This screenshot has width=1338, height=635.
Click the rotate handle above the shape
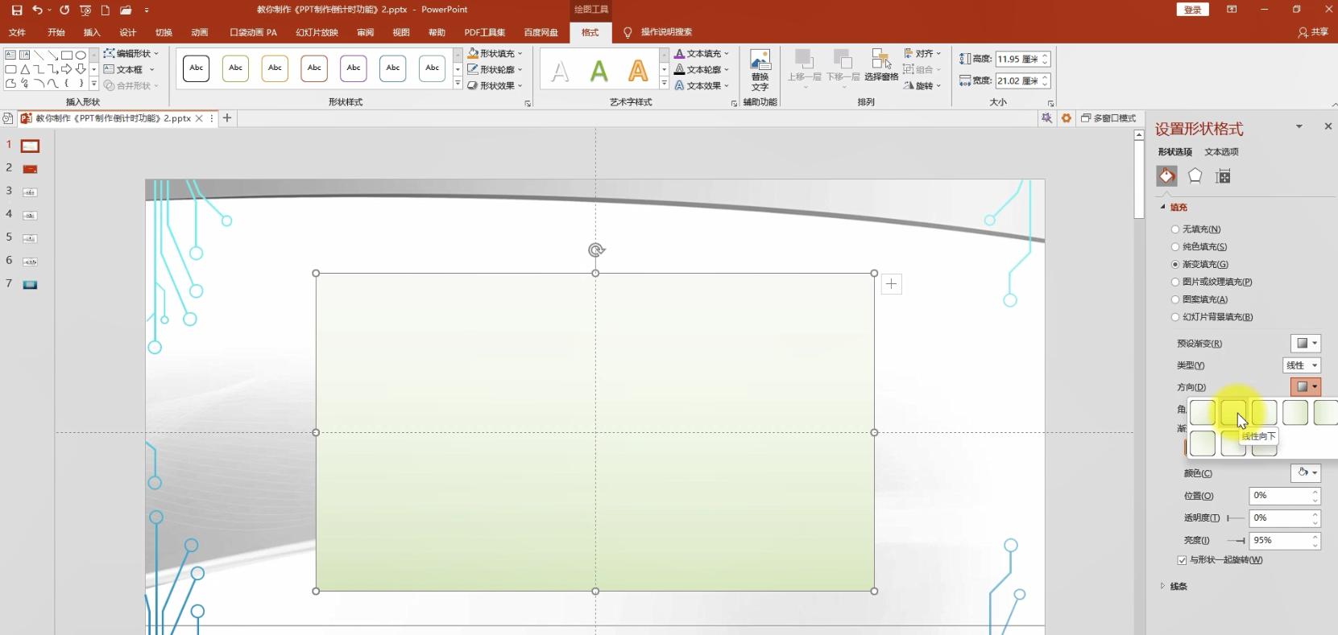point(596,250)
